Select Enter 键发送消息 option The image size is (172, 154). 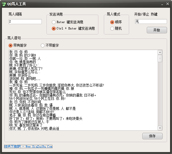coord(68,22)
